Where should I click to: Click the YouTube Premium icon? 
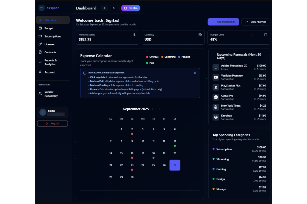point(216,77)
